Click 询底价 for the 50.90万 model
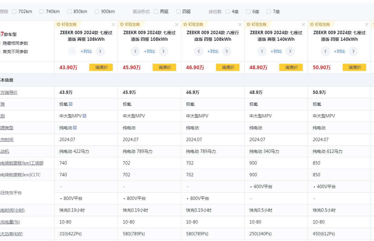The width and height of the screenshot is (374, 241). [x=354, y=67]
